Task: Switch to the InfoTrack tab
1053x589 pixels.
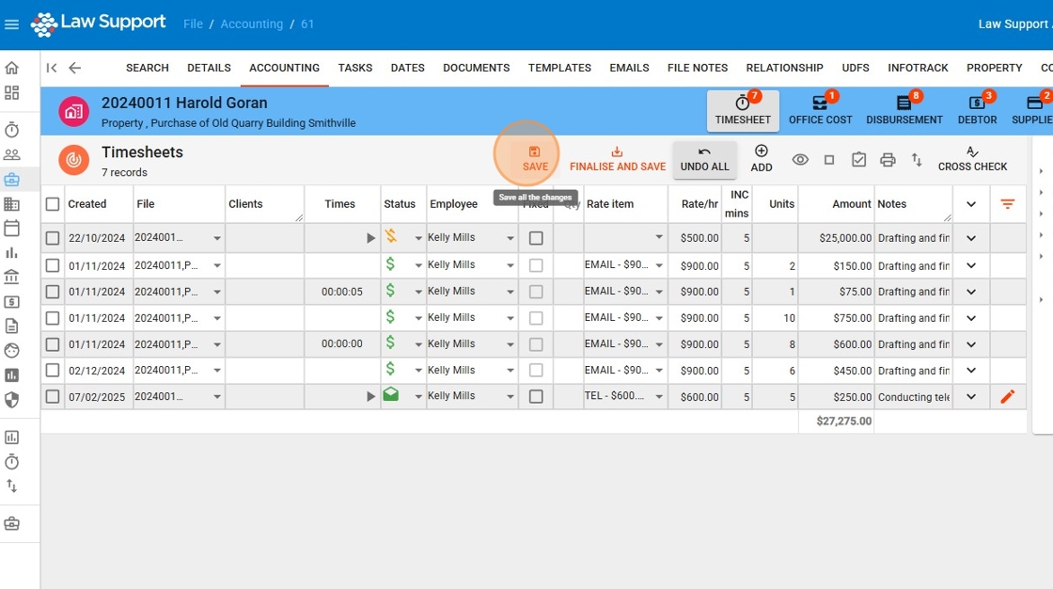Action: [918, 68]
